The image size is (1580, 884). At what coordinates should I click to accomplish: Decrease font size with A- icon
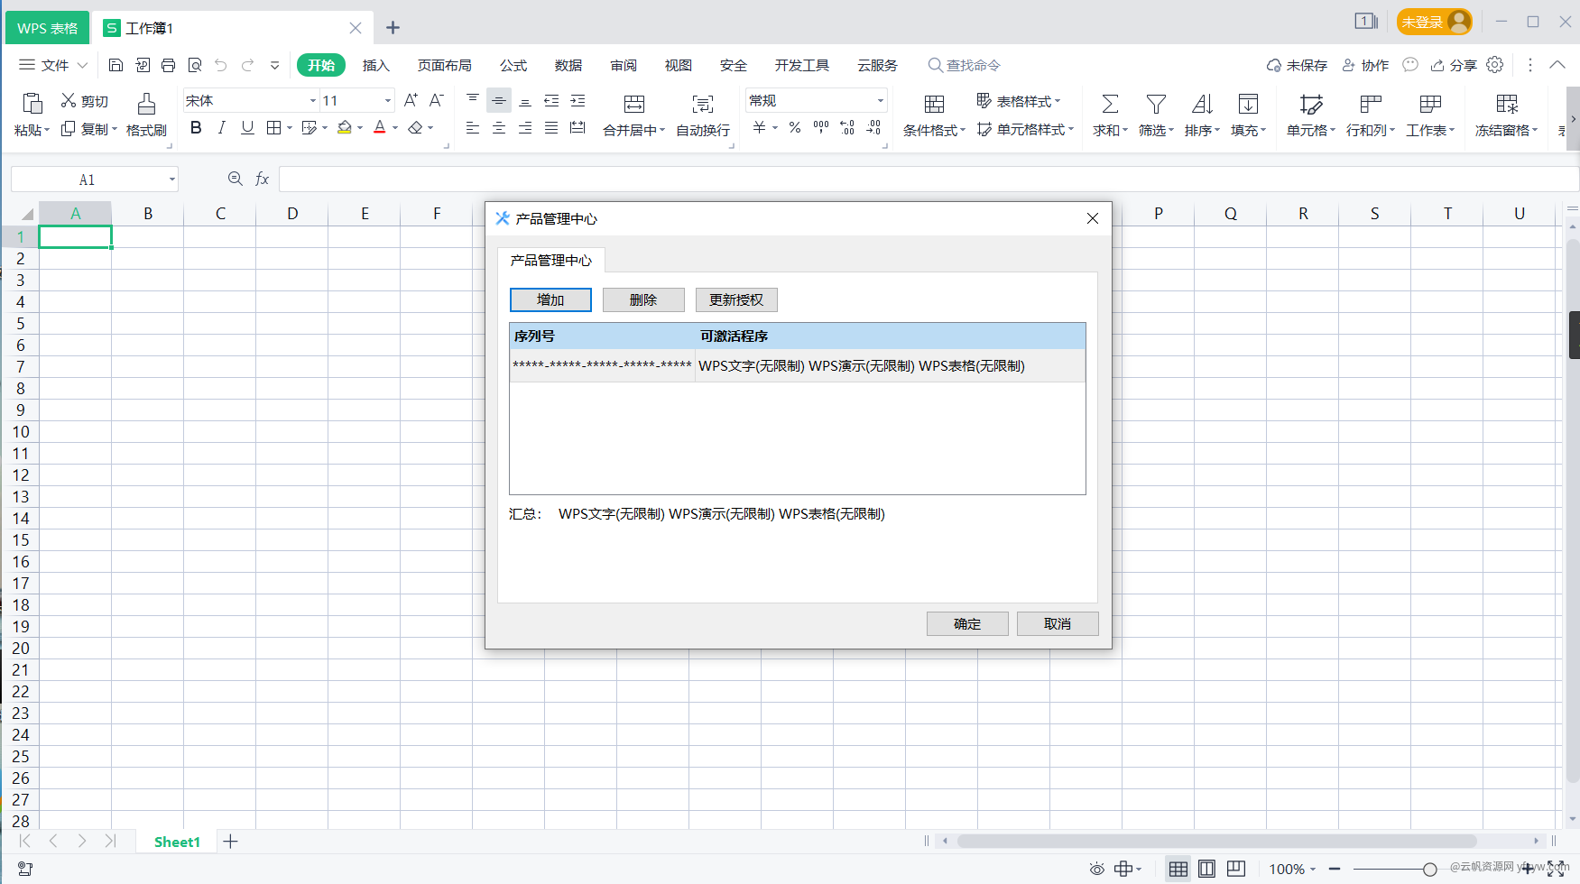click(x=437, y=100)
